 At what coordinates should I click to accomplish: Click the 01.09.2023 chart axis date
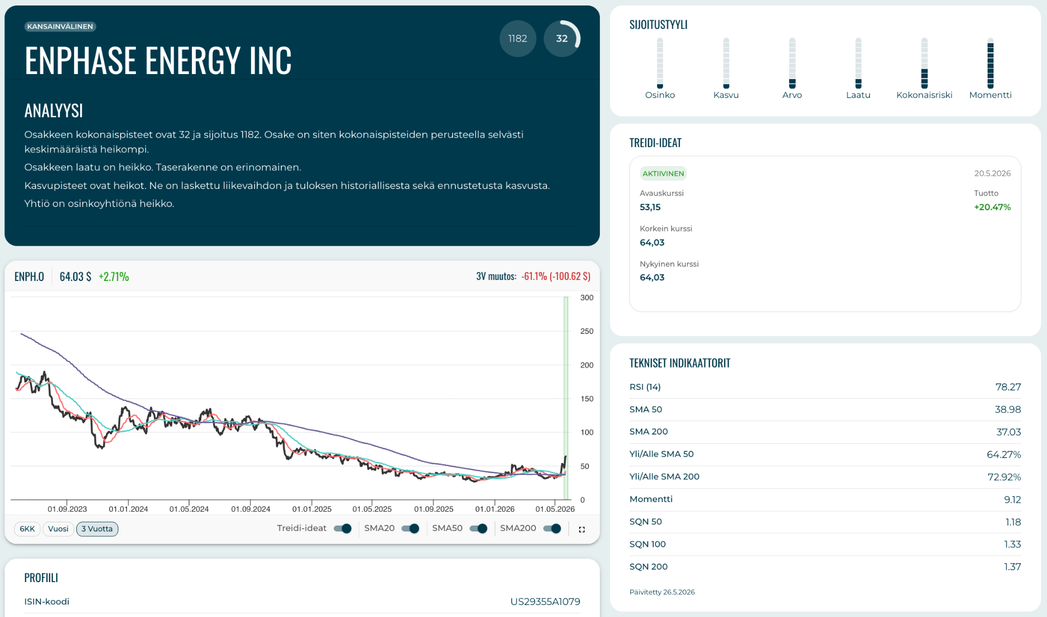pos(67,509)
